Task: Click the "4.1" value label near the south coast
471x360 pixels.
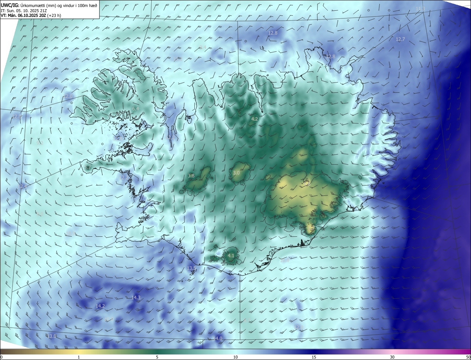Action: 231,255
